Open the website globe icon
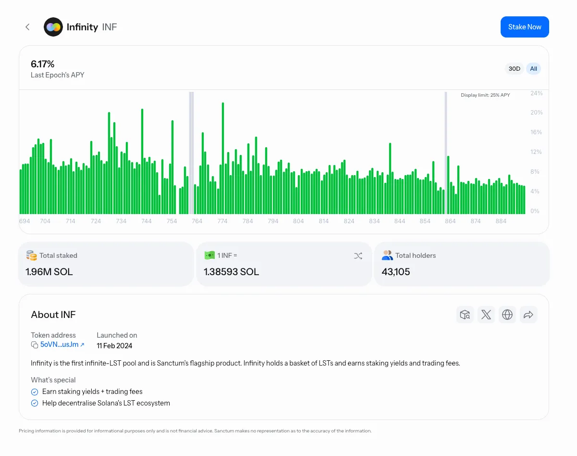Image resolution: width=577 pixels, height=456 pixels. 507,315
